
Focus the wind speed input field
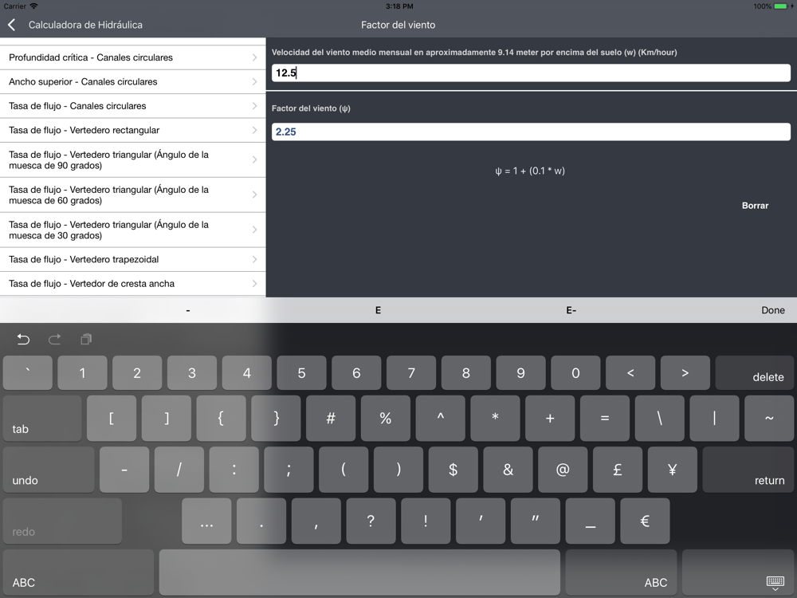coord(531,73)
